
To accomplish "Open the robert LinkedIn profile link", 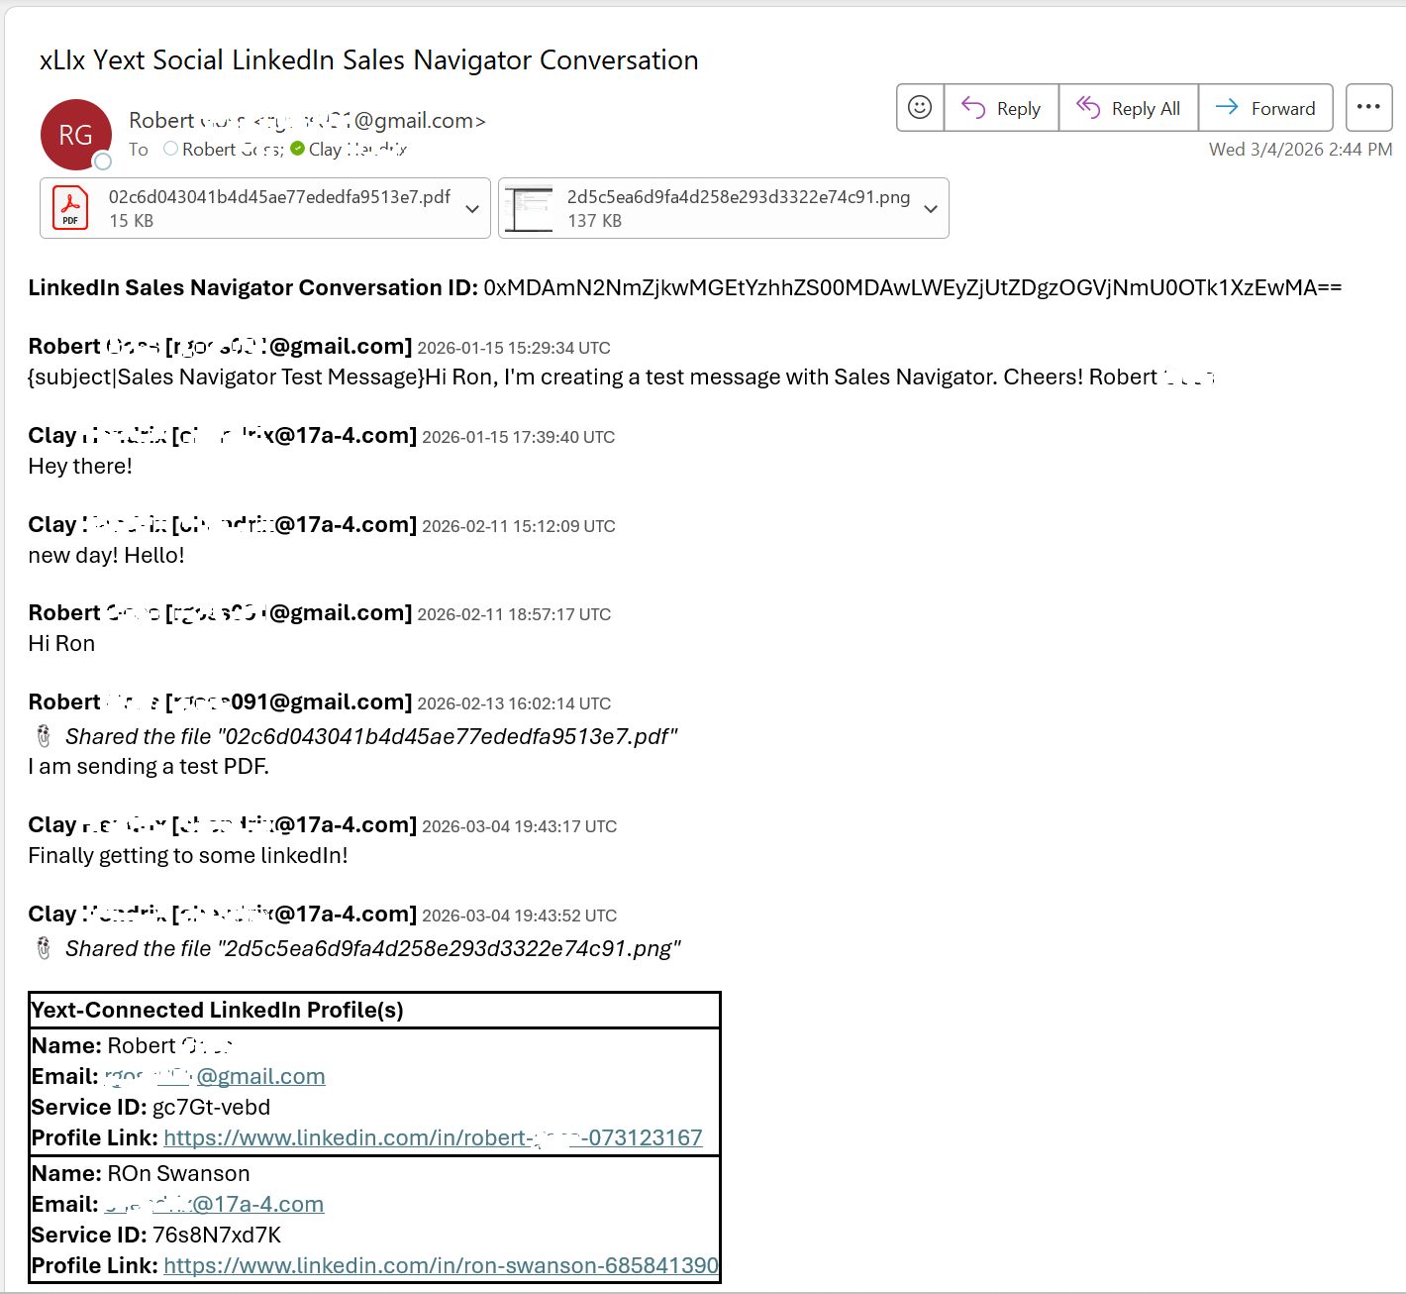I will click(433, 1137).
